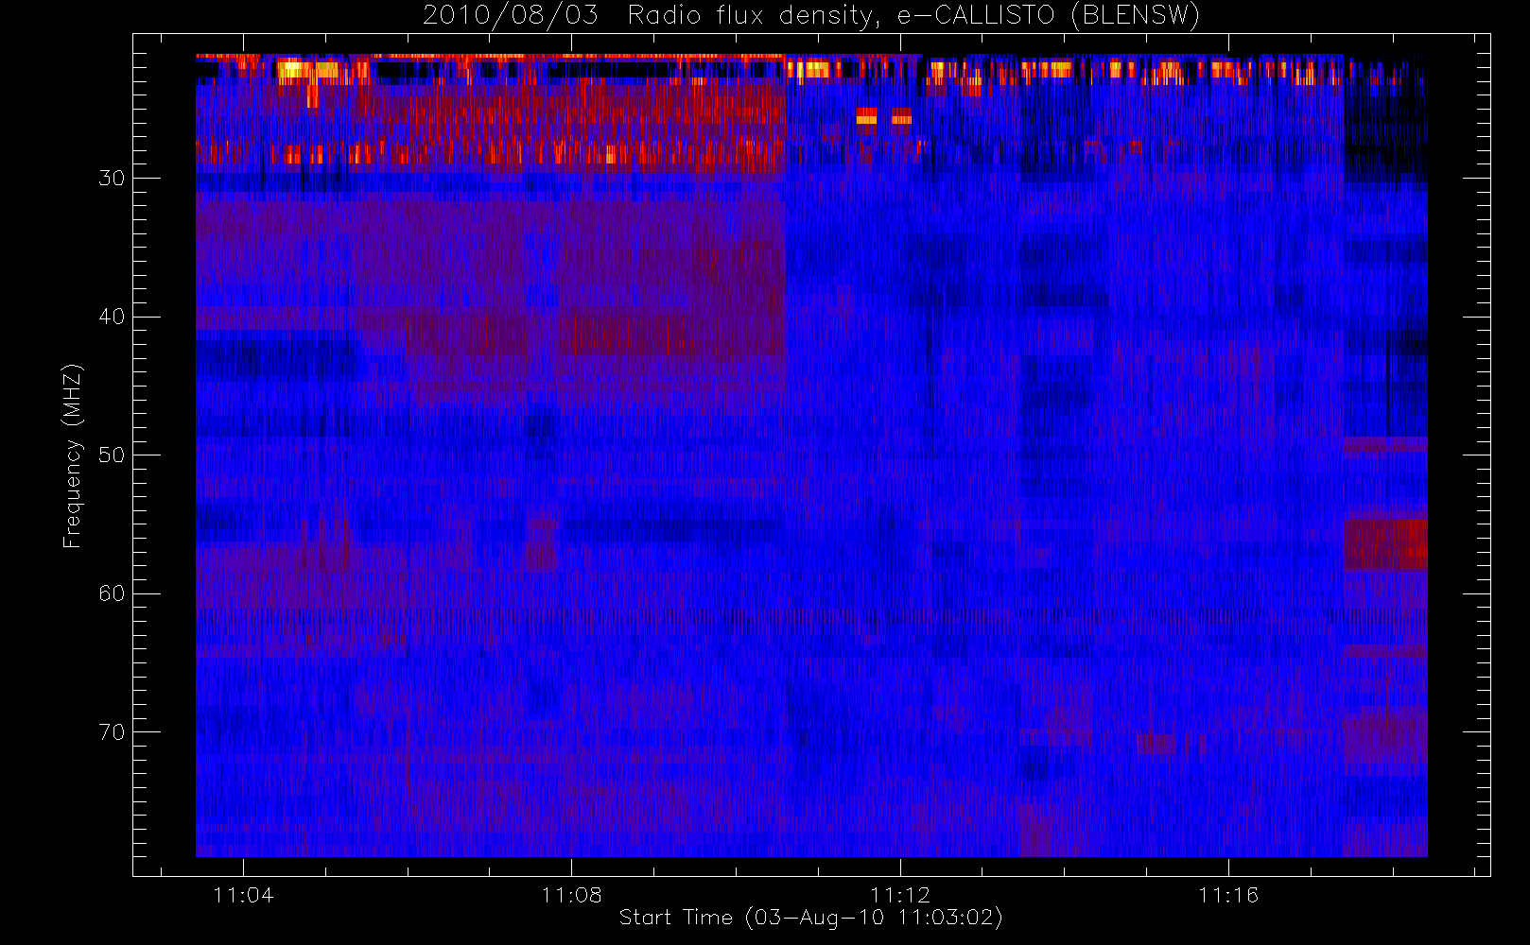
Task: Click the 30 frequency tick label
Action: 112,179
